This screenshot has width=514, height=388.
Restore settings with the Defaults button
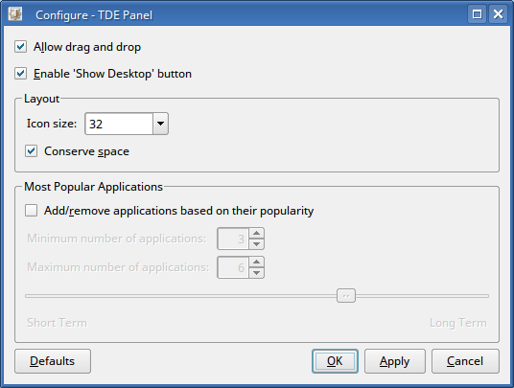(x=53, y=361)
